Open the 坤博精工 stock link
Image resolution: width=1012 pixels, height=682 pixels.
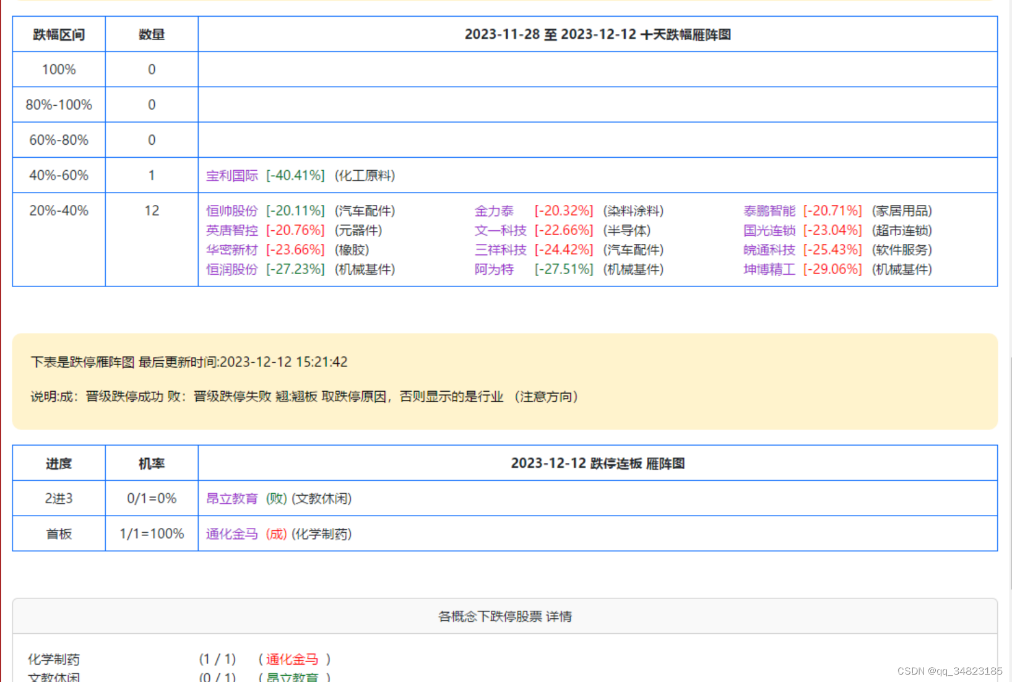(x=769, y=269)
